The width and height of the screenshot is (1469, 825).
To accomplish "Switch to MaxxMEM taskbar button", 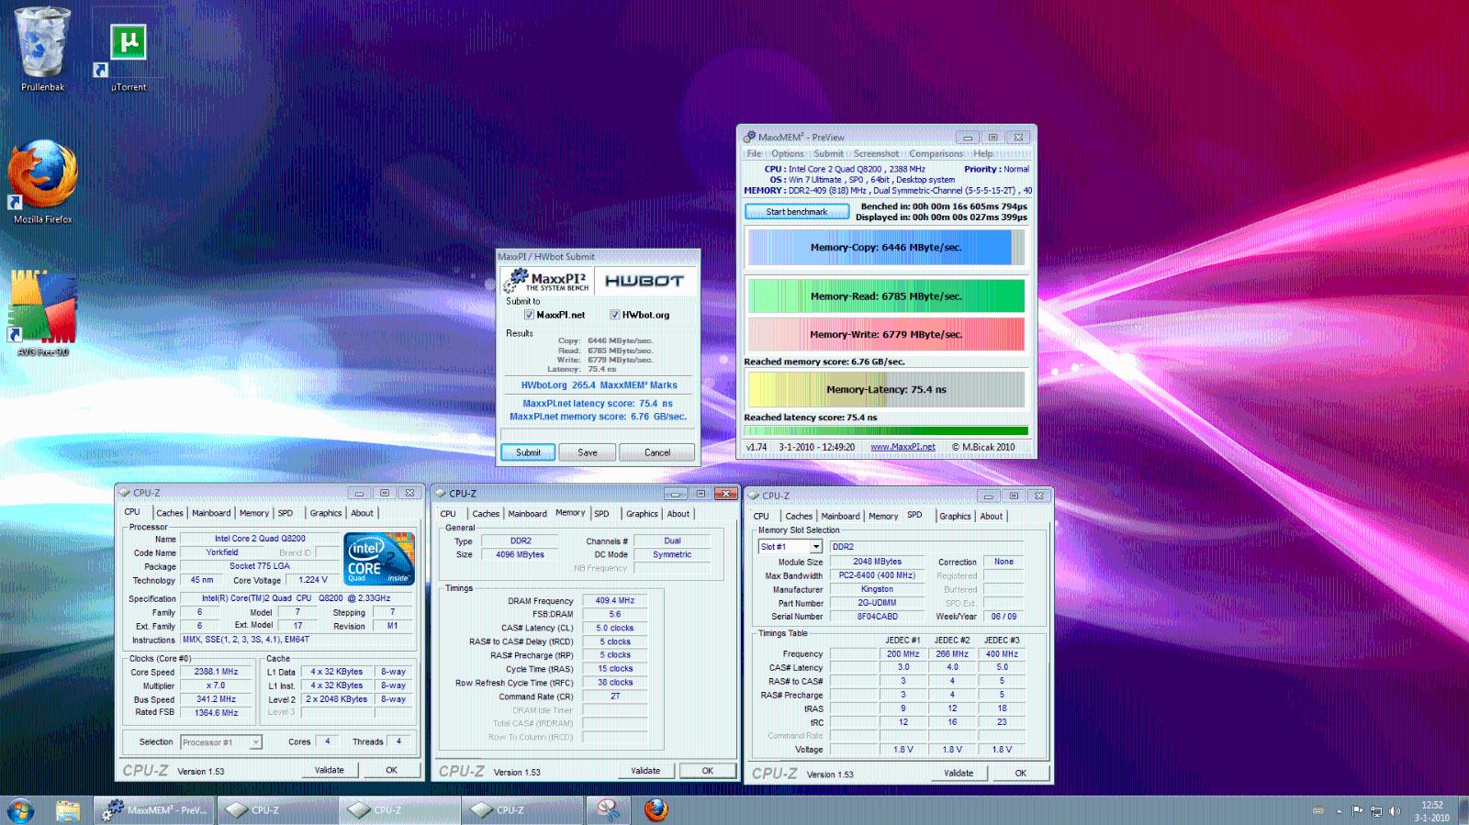I will point(154,809).
